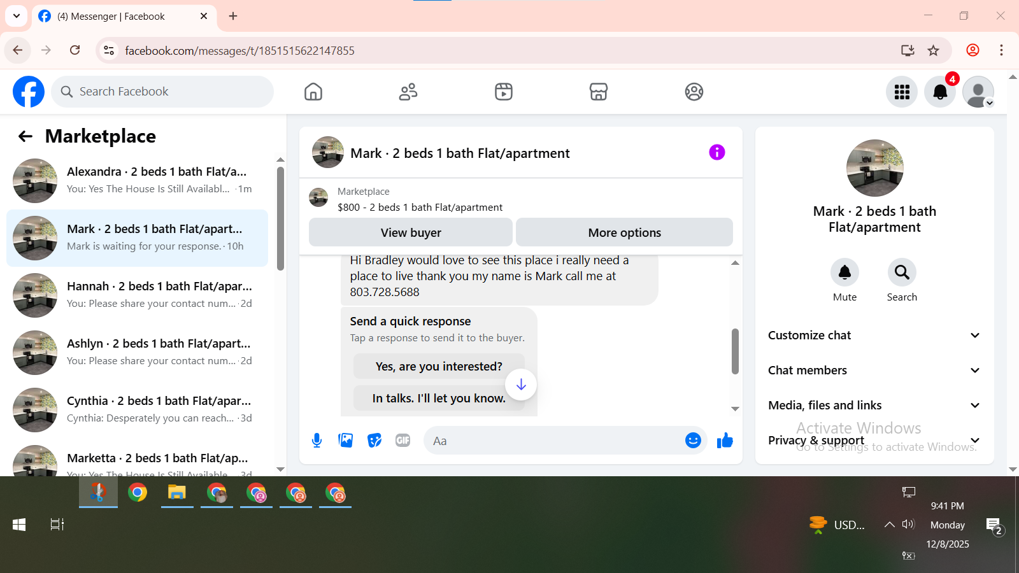Record a voice clip with microphone icon
The width and height of the screenshot is (1019, 573).
click(x=317, y=440)
